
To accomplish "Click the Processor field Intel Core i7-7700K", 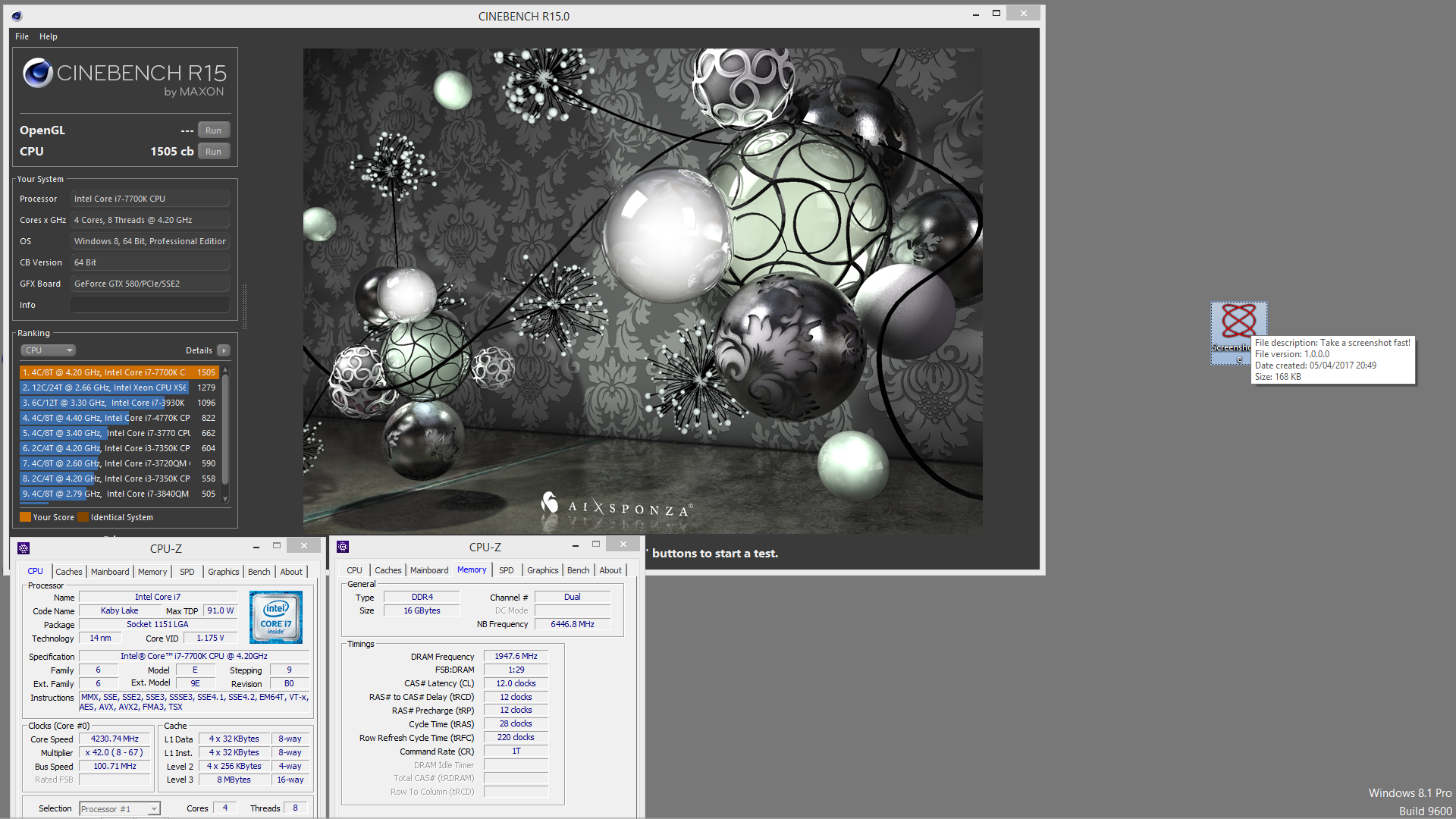I will click(150, 199).
